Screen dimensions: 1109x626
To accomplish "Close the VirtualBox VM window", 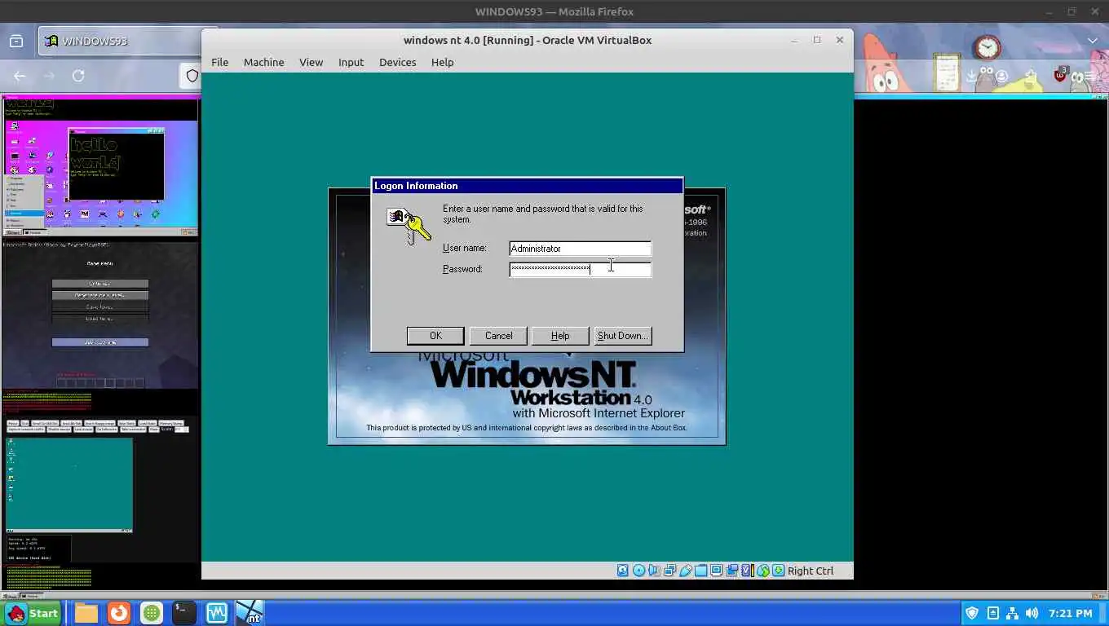I will tap(839, 40).
